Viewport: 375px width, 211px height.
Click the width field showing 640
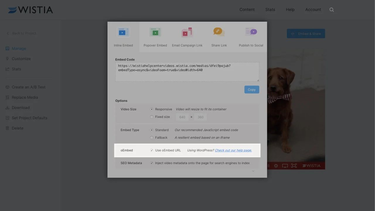pos(182,117)
